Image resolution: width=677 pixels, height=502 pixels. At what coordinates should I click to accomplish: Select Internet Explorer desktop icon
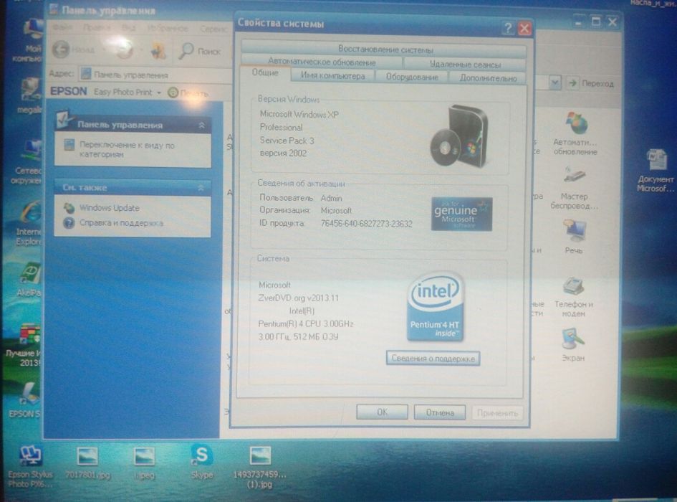pos(29,223)
